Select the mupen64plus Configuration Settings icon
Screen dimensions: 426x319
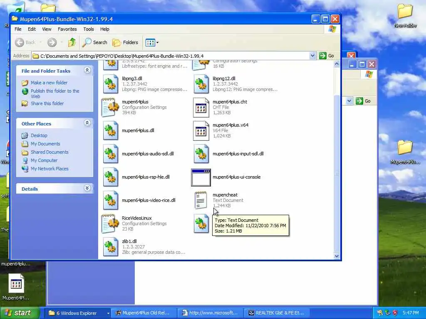click(x=110, y=107)
